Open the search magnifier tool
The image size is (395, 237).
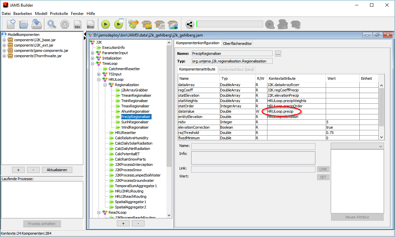point(52,24)
